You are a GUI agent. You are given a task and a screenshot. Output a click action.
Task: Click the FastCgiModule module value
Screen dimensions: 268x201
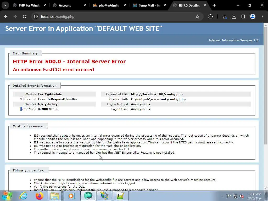(x=50, y=94)
